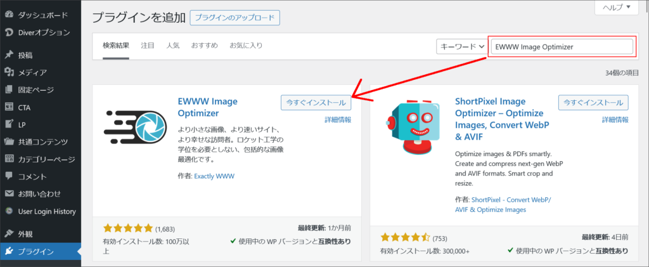Click the ShortPixel star rating
This screenshot has width=649, height=267.
pyautogui.click(x=406, y=238)
